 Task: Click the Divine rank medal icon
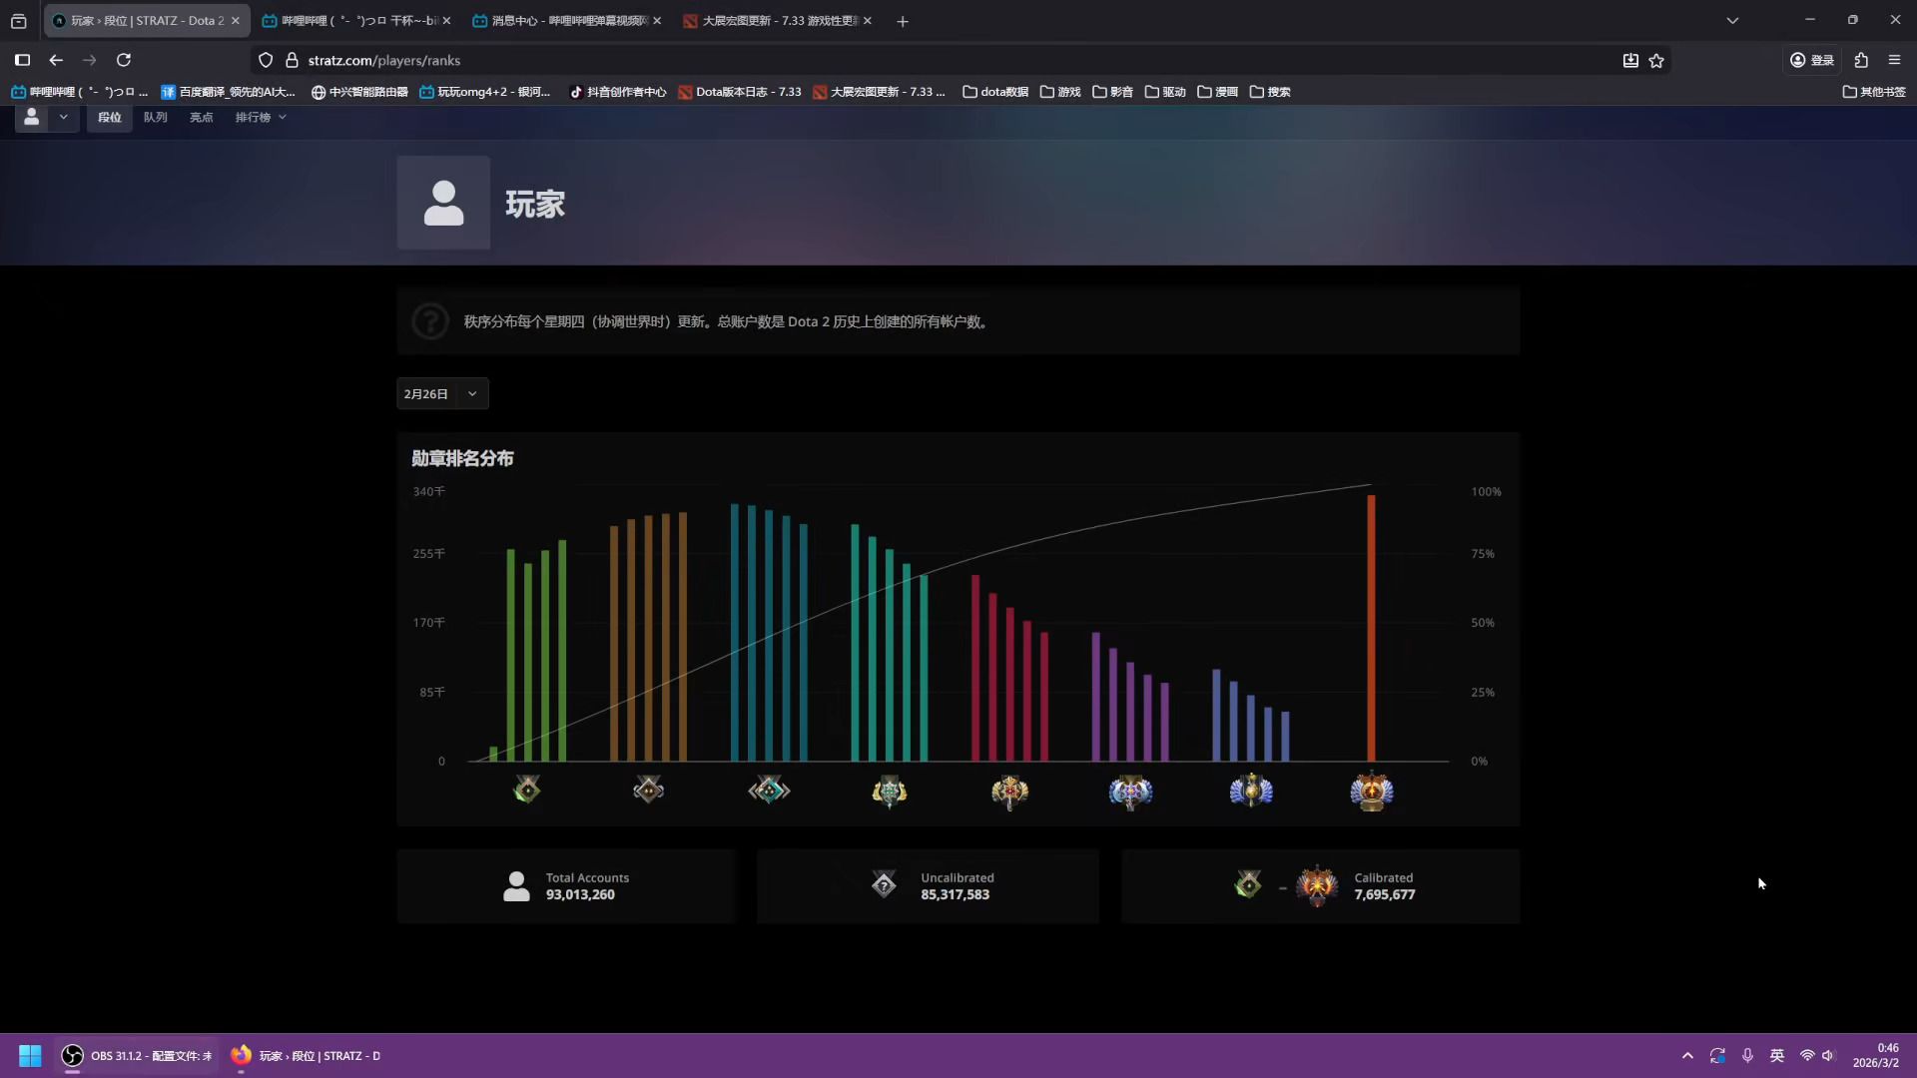[x=1251, y=791]
